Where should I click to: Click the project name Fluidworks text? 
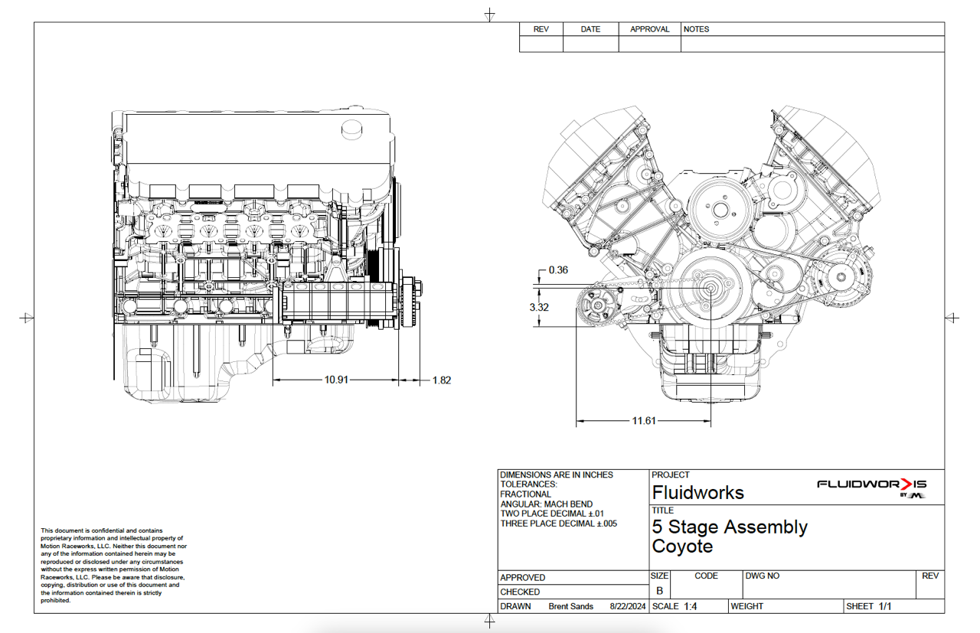click(697, 492)
